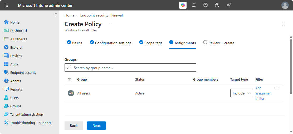Image resolution: width=293 pixels, height=134 pixels.
Task: Select the Assignments step
Action: pos(182,43)
